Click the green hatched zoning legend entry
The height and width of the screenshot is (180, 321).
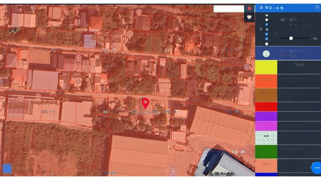266,138
